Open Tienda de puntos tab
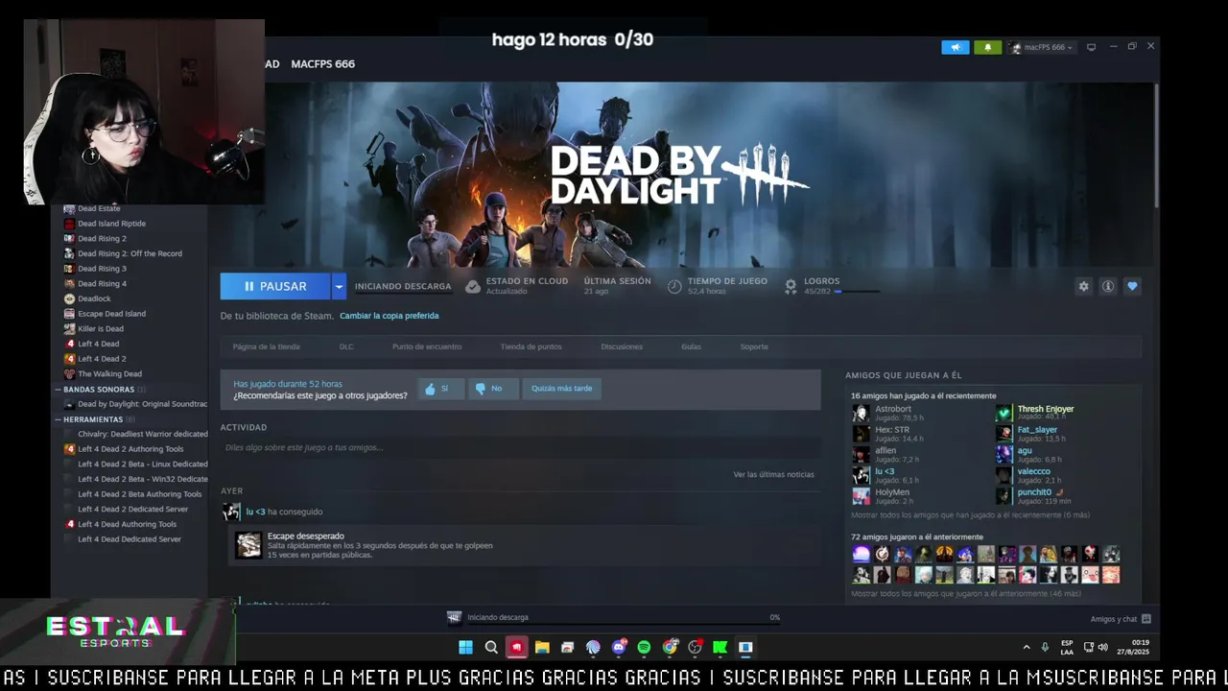Viewport: 1228px width, 691px height. [x=531, y=346]
